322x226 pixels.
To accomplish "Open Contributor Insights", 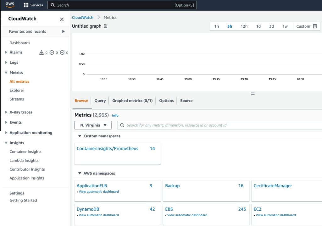I will [x=27, y=169].
